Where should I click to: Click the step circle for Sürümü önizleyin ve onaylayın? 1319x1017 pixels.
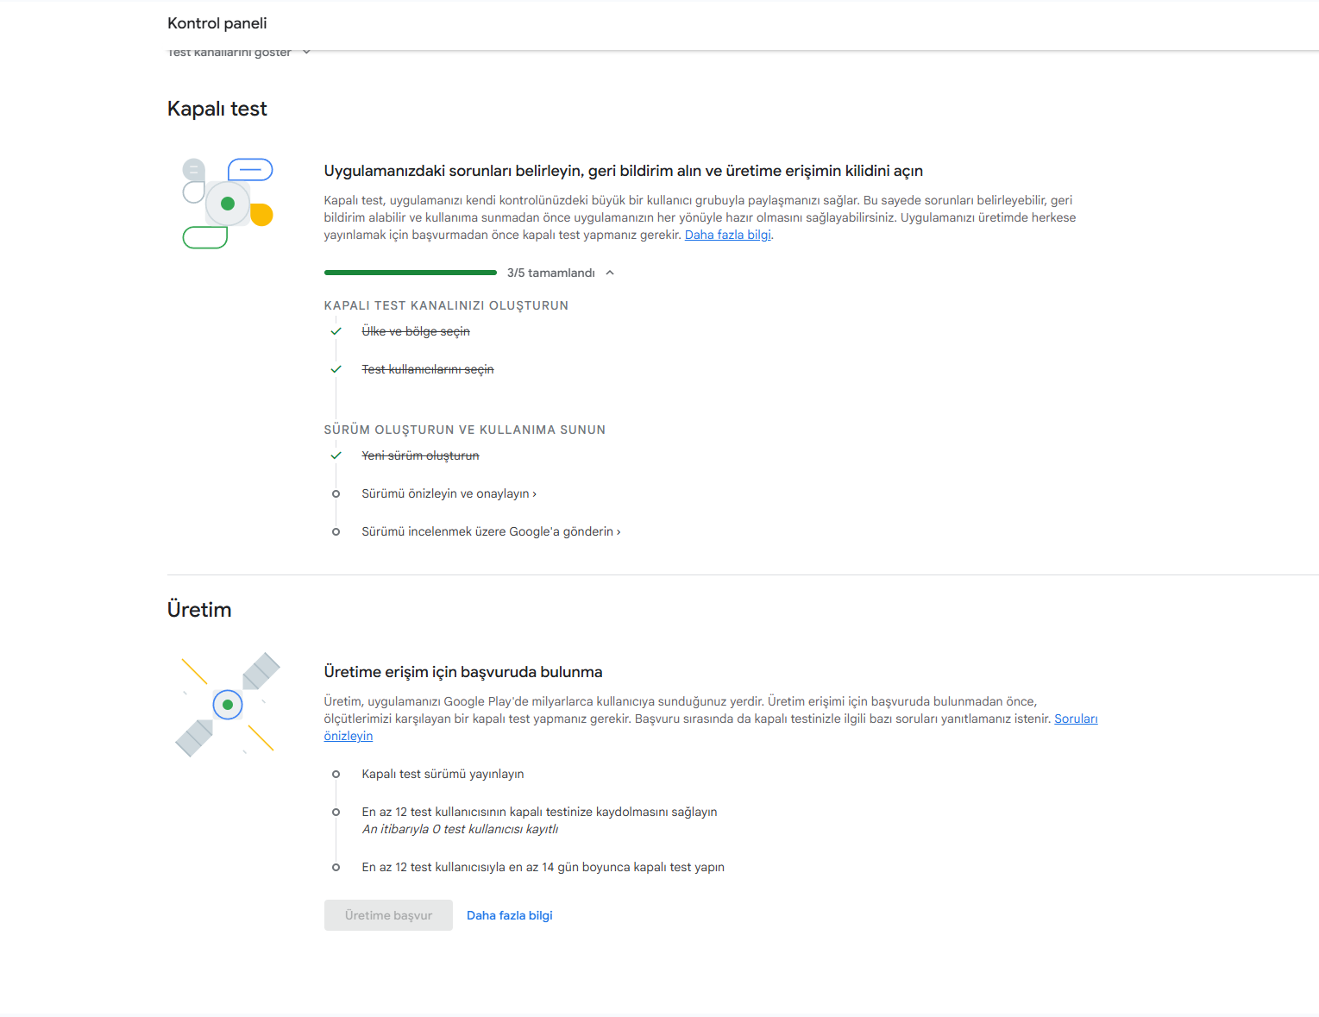(336, 493)
